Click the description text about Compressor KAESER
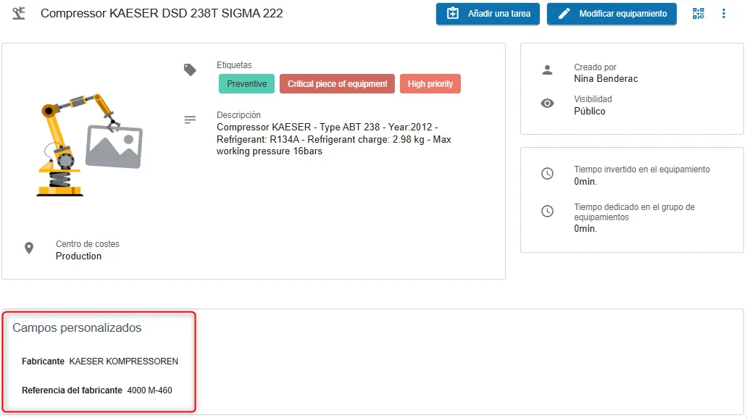Screen dimensions: 747x418 coord(333,139)
